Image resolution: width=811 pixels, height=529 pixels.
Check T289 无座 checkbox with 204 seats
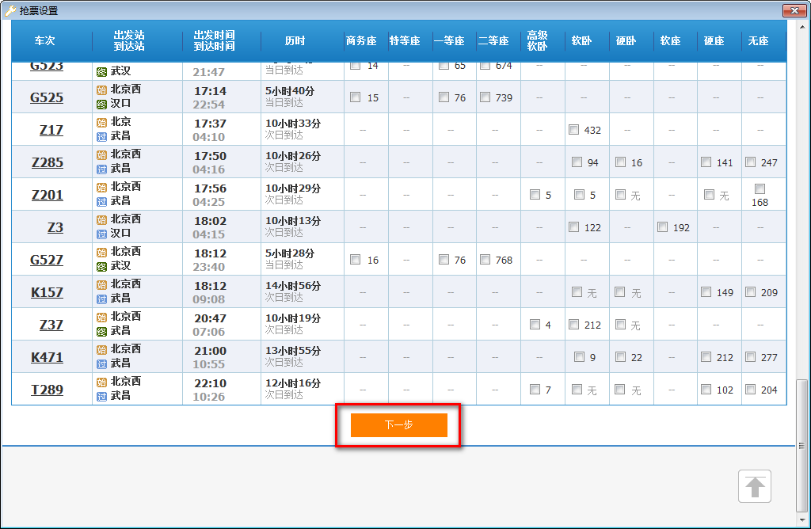[x=751, y=390]
